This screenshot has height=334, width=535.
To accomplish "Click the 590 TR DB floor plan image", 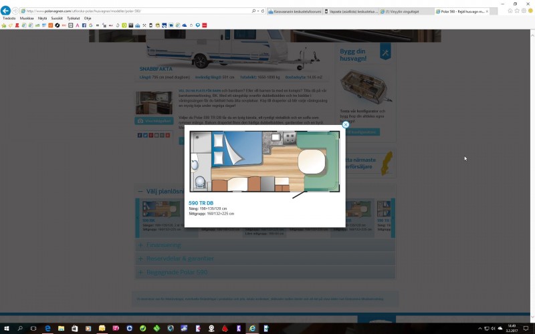I will click(x=264, y=162).
